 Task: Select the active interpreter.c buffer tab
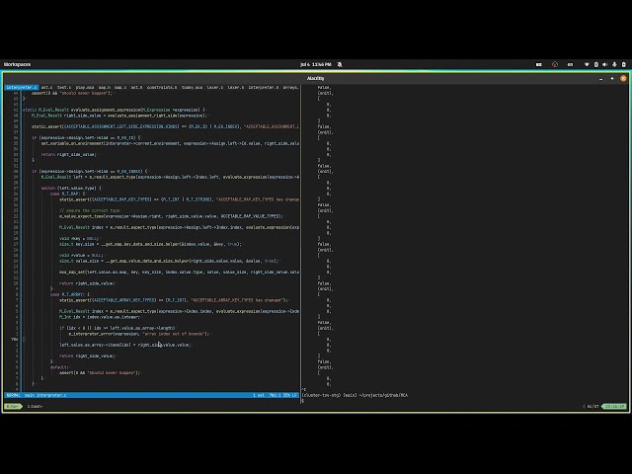22,88
